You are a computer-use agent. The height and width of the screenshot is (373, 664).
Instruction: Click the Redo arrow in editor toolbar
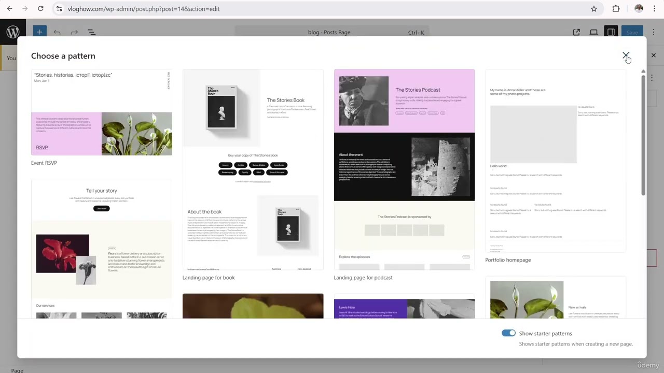tap(74, 32)
